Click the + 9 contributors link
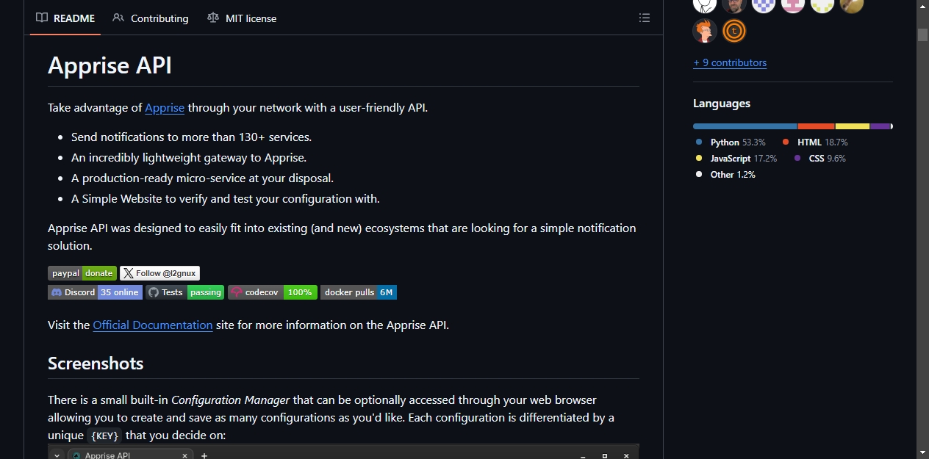929x459 pixels. pyautogui.click(x=730, y=62)
